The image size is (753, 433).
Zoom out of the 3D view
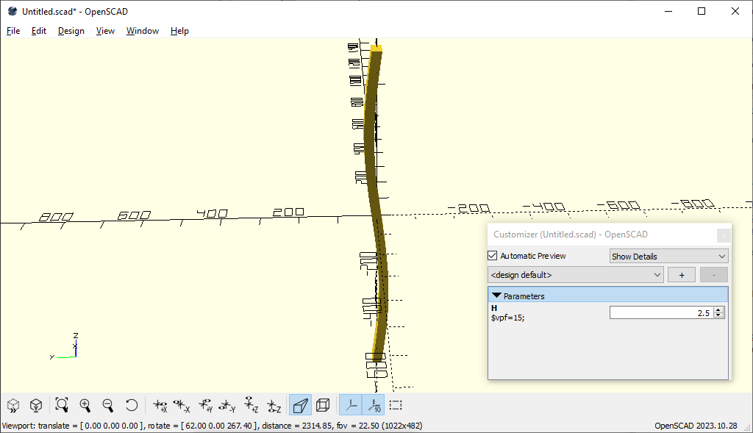coord(108,405)
